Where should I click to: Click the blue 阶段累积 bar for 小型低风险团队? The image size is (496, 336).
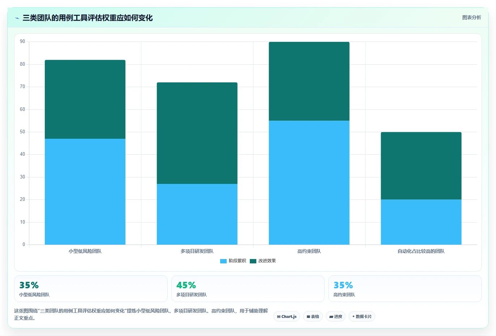[x=85, y=191]
